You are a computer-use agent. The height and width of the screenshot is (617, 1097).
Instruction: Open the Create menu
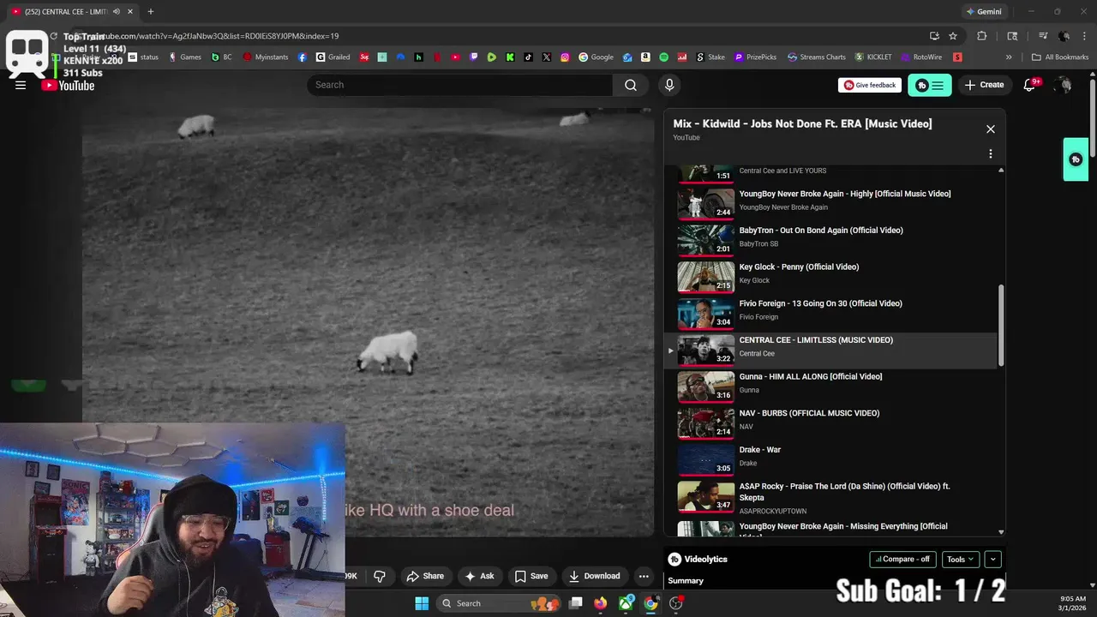(x=984, y=85)
